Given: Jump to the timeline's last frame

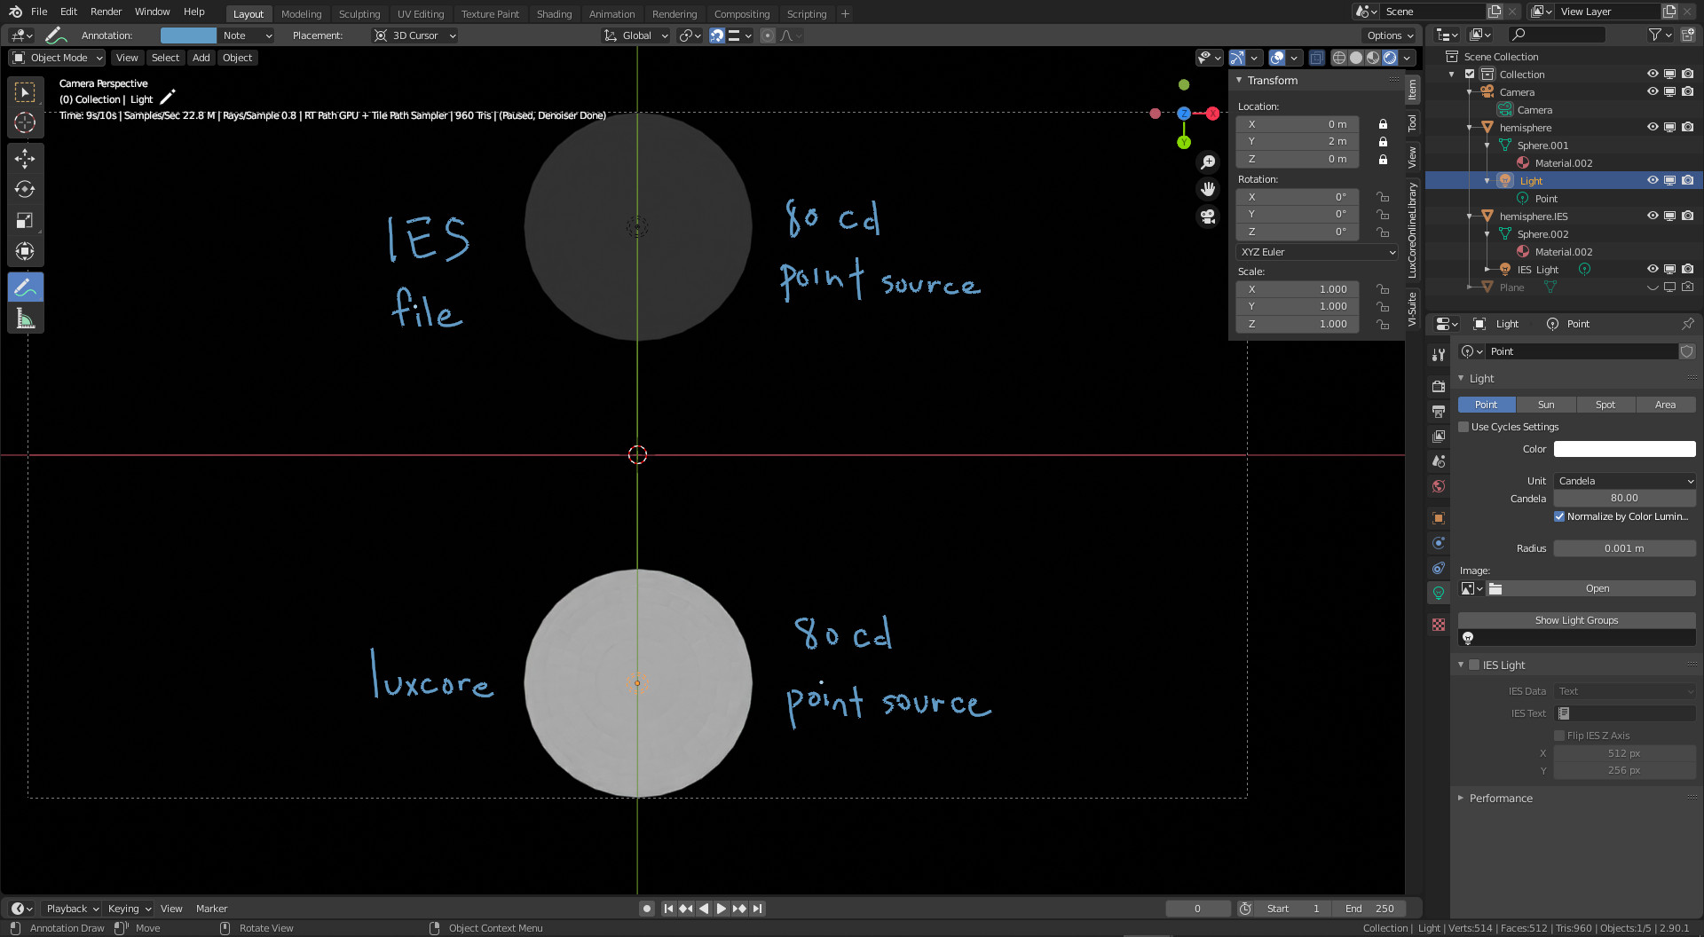Looking at the screenshot, I should 757,909.
